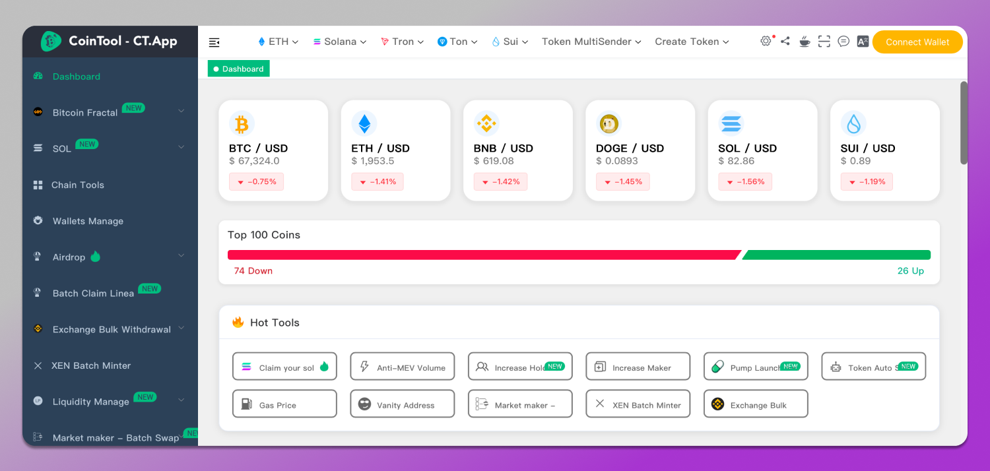Click the settings gear icon in header
The height and width of the screenshot is (471, 990).
tap(766, 41)
